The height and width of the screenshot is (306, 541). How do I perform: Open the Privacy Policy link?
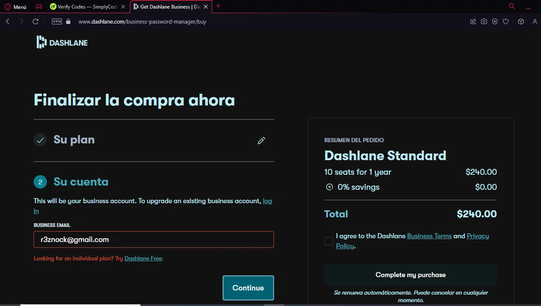[478, 236]
